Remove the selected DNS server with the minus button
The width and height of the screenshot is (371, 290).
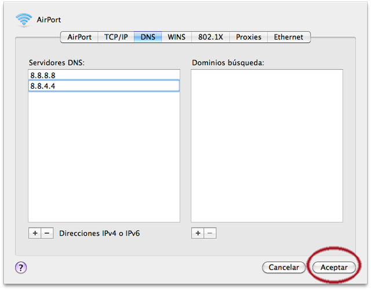(x=47, y=233)
